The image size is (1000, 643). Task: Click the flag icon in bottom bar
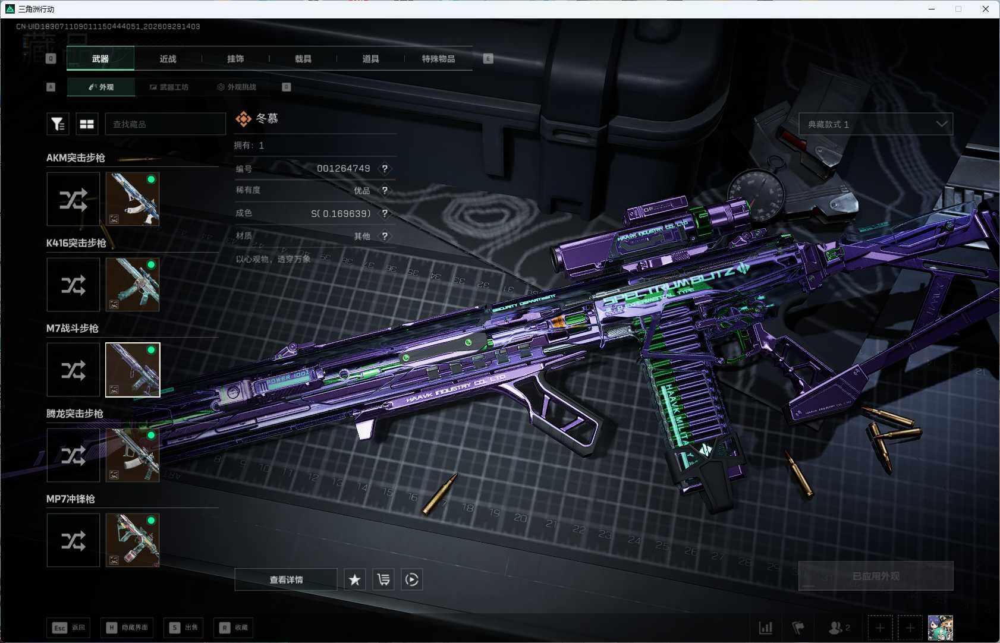798,628
